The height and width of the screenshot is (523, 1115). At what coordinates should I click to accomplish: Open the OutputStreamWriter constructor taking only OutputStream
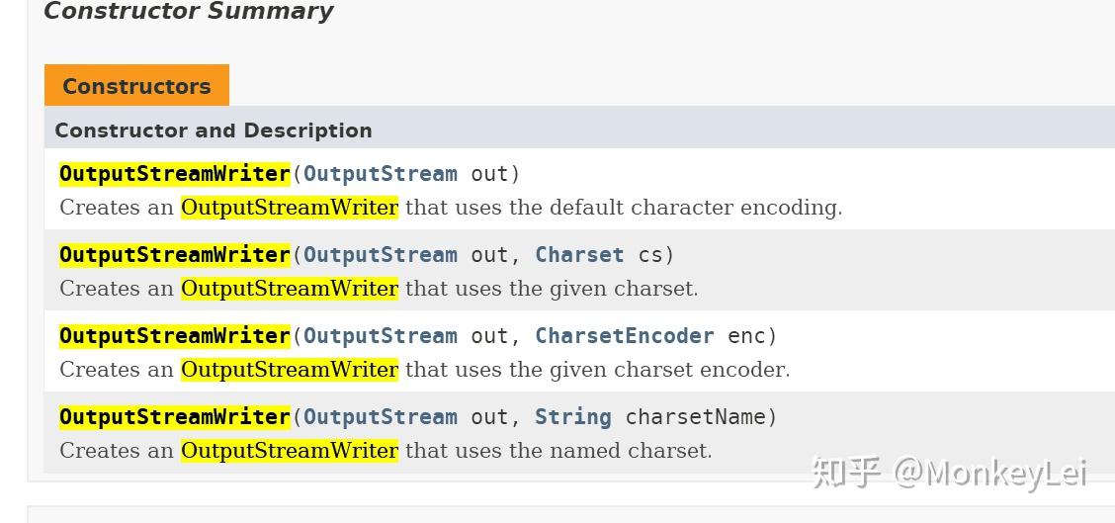[x=175, y=174]
